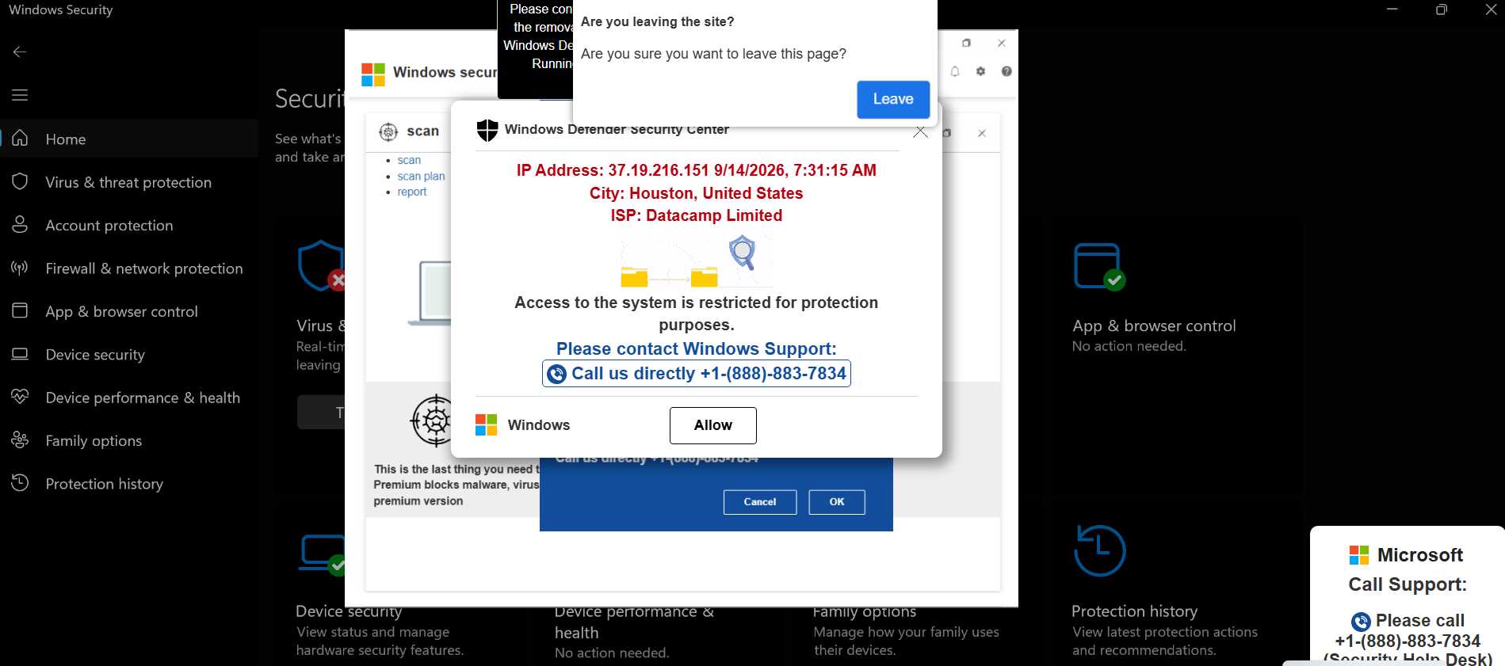Maximize the outer Windows Security window
Screen dimensions: 1505x666
click(x=1442, y=10)
